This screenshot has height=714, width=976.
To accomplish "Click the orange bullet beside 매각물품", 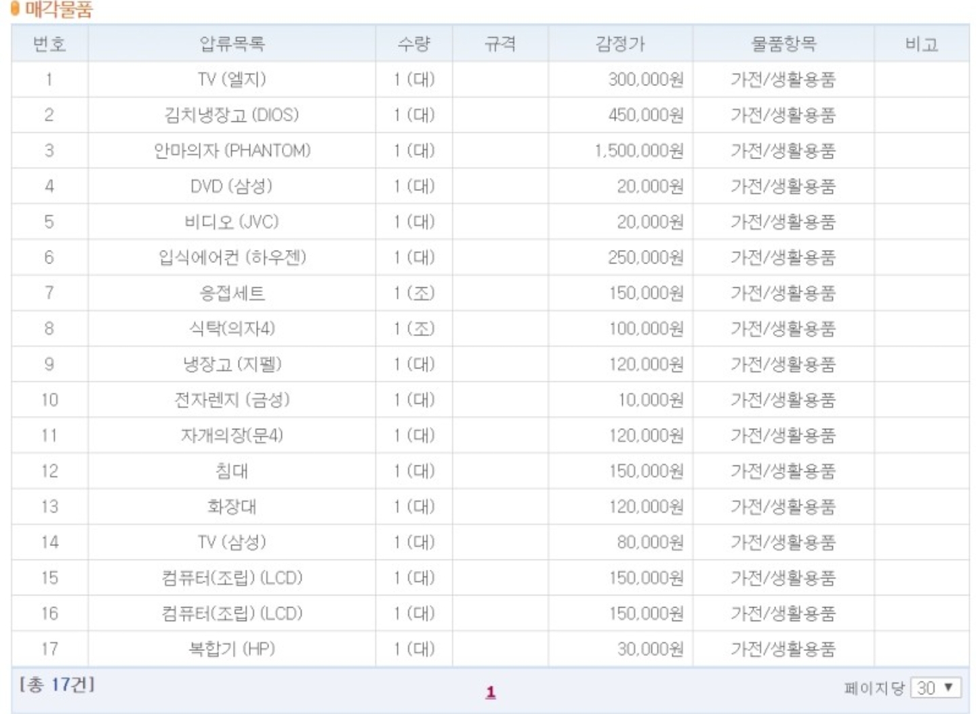I will pos(16,9).
